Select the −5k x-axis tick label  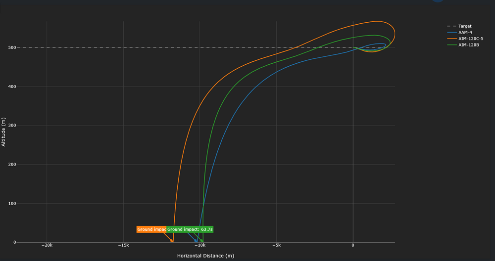(276, 246)
